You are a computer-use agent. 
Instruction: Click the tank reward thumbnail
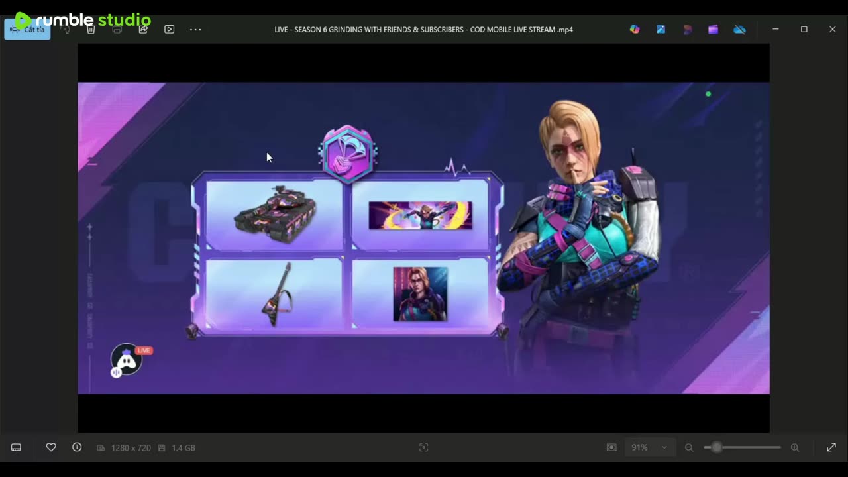click(275, 214)
